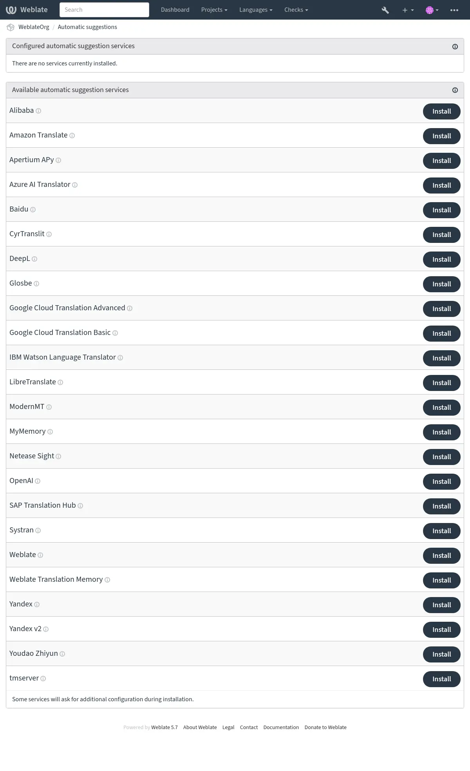Go to the Dashboard menu item
This screenshot has height=771, width=470.
(x=175, y=10)
